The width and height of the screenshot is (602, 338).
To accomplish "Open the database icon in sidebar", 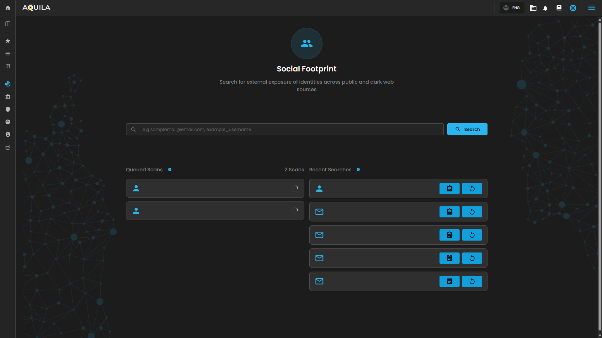I will [8, 147].
